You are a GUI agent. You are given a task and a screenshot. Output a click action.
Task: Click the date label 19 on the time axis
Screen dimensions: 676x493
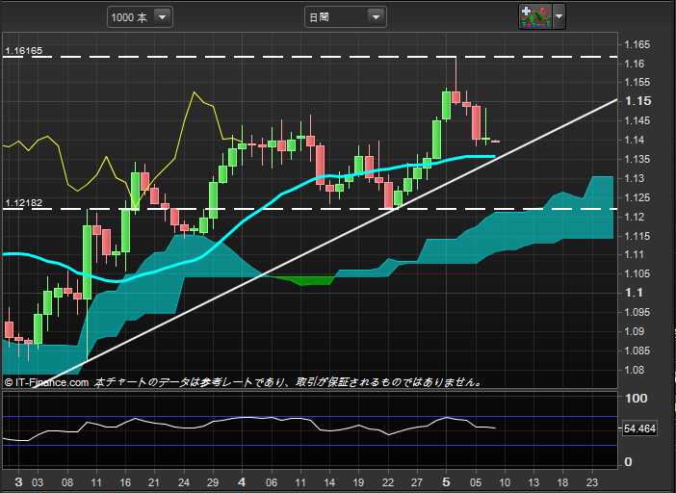[x=358, y=482]
